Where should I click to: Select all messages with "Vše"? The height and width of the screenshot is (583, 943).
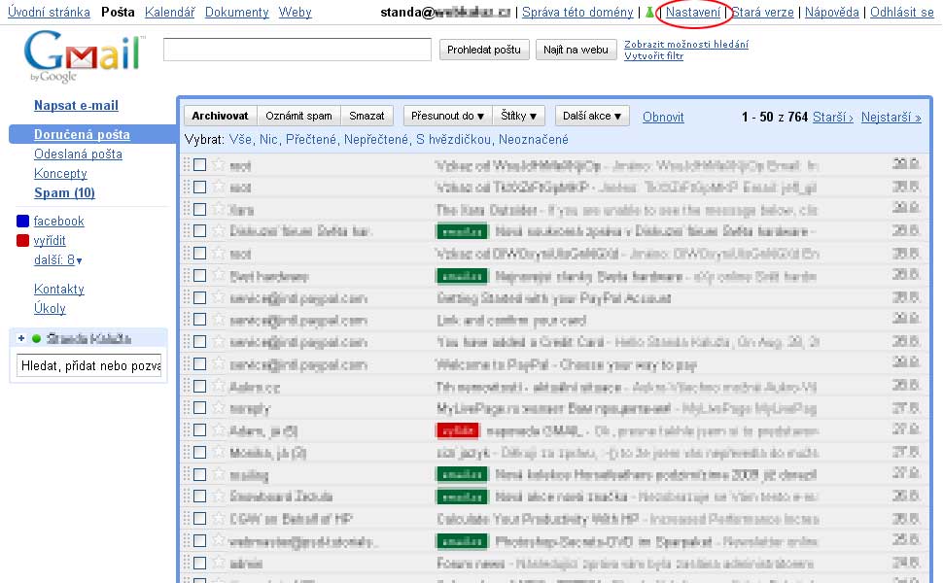pos(240,140)
